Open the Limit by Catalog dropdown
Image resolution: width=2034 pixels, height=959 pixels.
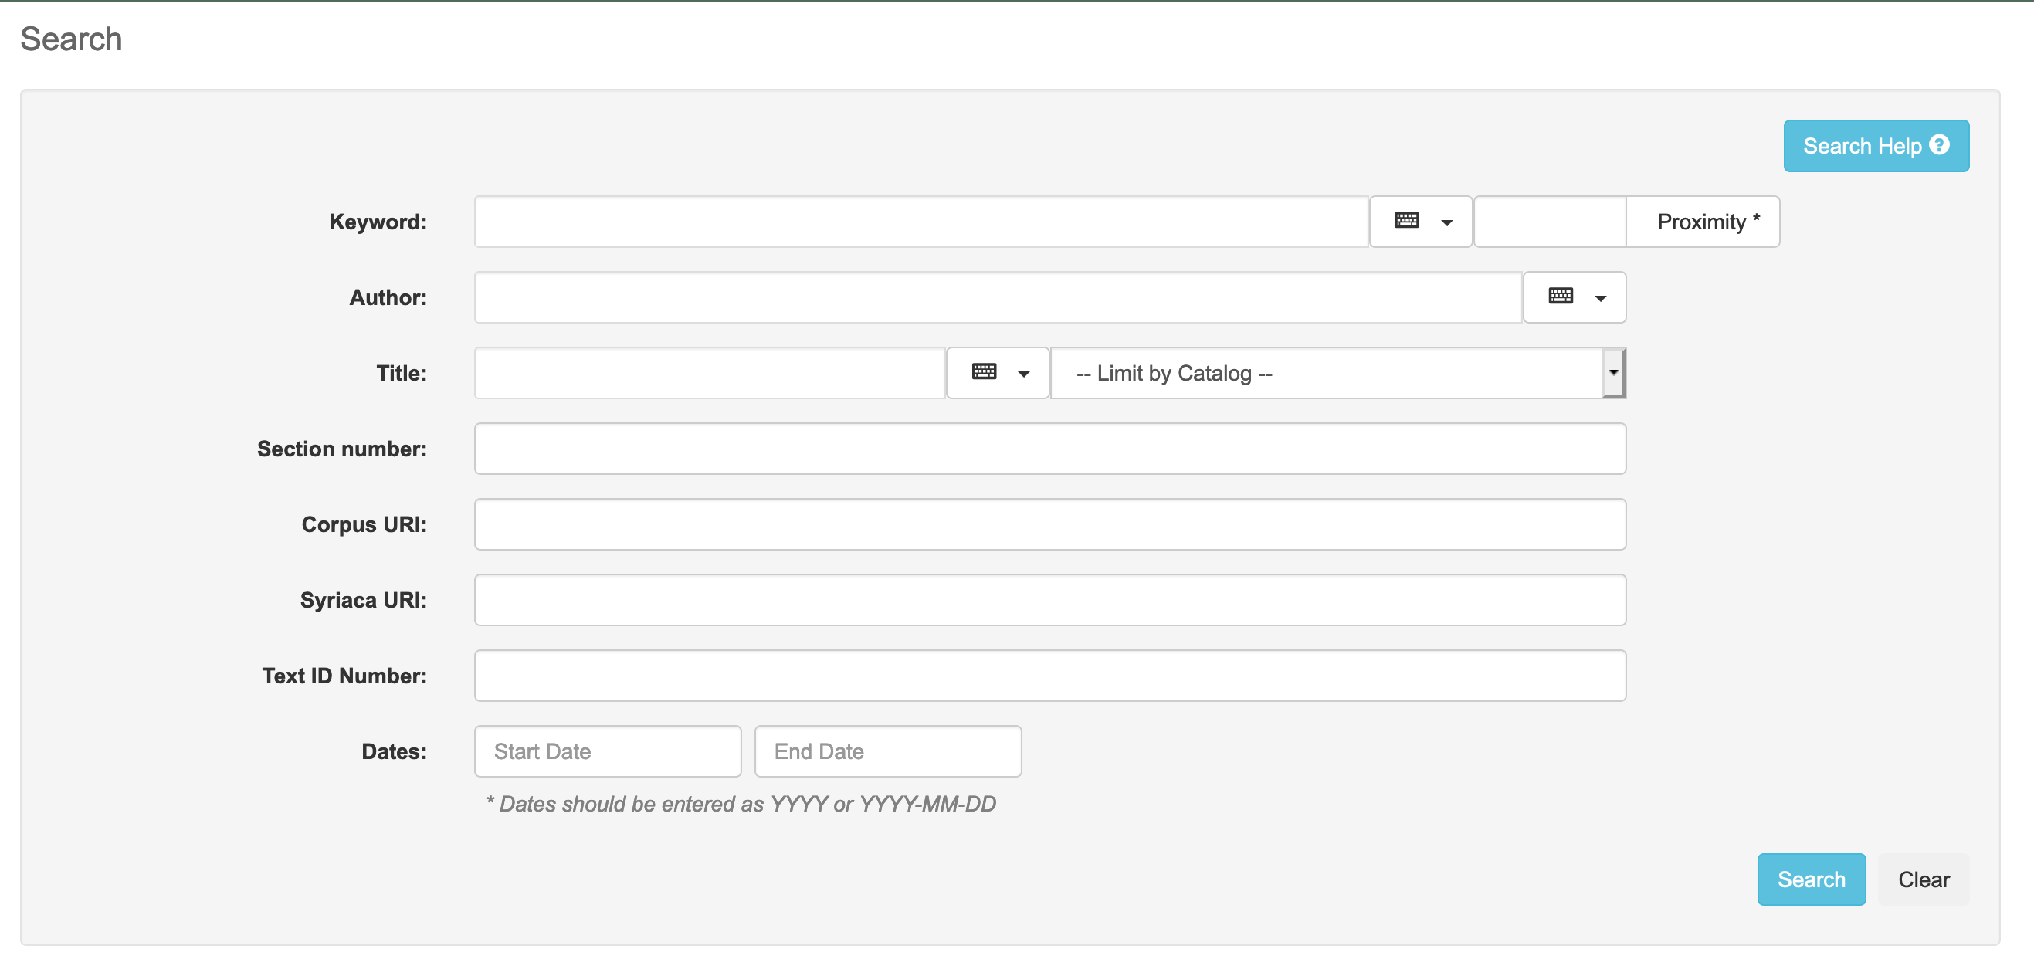pyautogui.click(x=1337, y=372)
